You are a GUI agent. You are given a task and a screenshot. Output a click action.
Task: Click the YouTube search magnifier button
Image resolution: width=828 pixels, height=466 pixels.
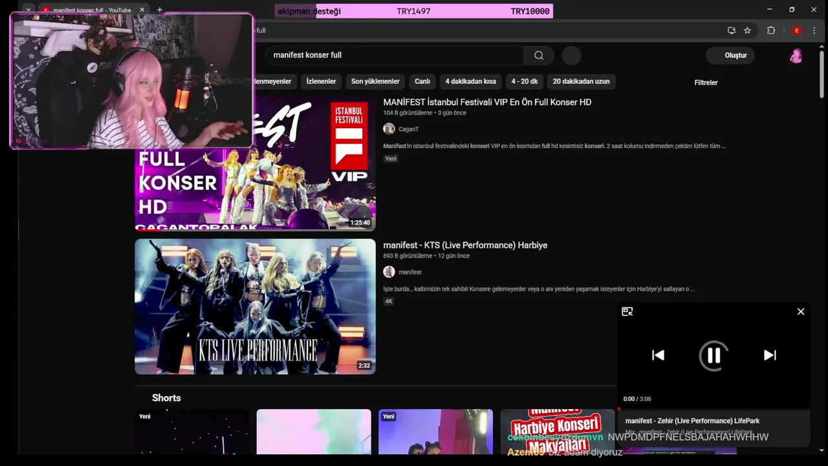[x=539, y=55]
